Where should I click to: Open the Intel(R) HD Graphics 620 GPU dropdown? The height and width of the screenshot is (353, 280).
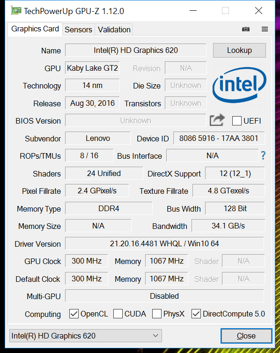pos(86,336)
